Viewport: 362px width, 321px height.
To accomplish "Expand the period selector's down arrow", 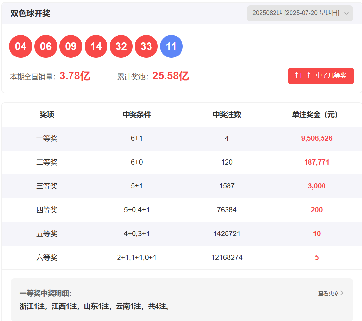I will [346, 13].
